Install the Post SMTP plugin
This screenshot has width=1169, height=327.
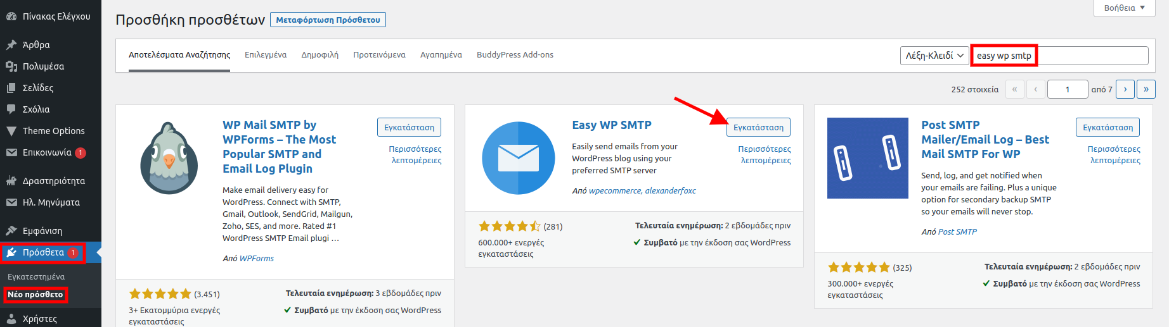1108,127
